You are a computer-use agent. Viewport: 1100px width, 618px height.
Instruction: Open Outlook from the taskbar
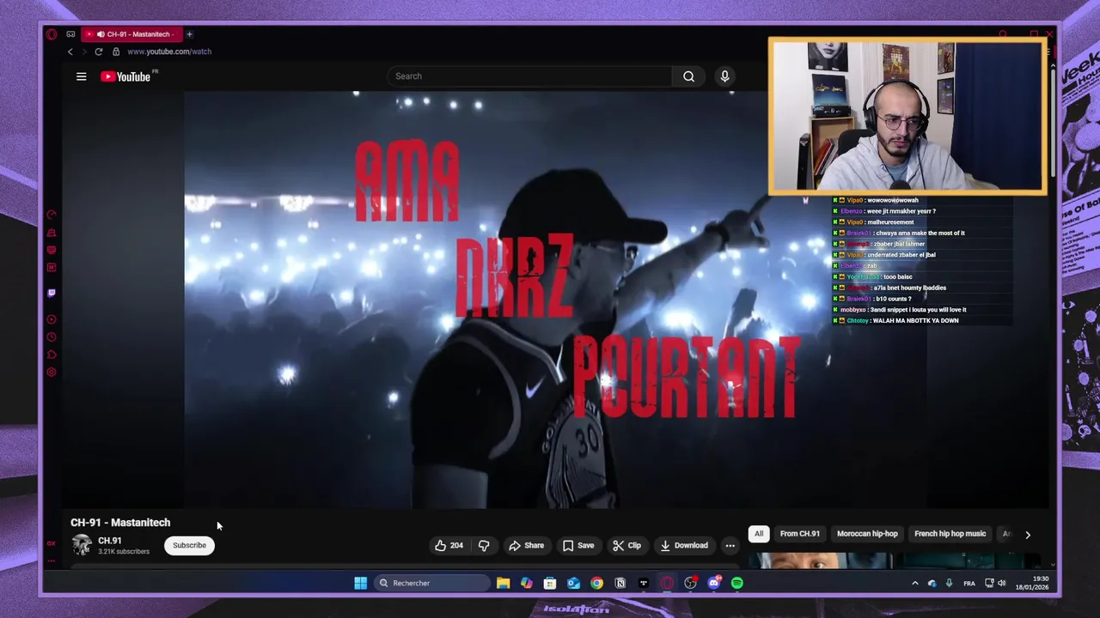(573, 583)
